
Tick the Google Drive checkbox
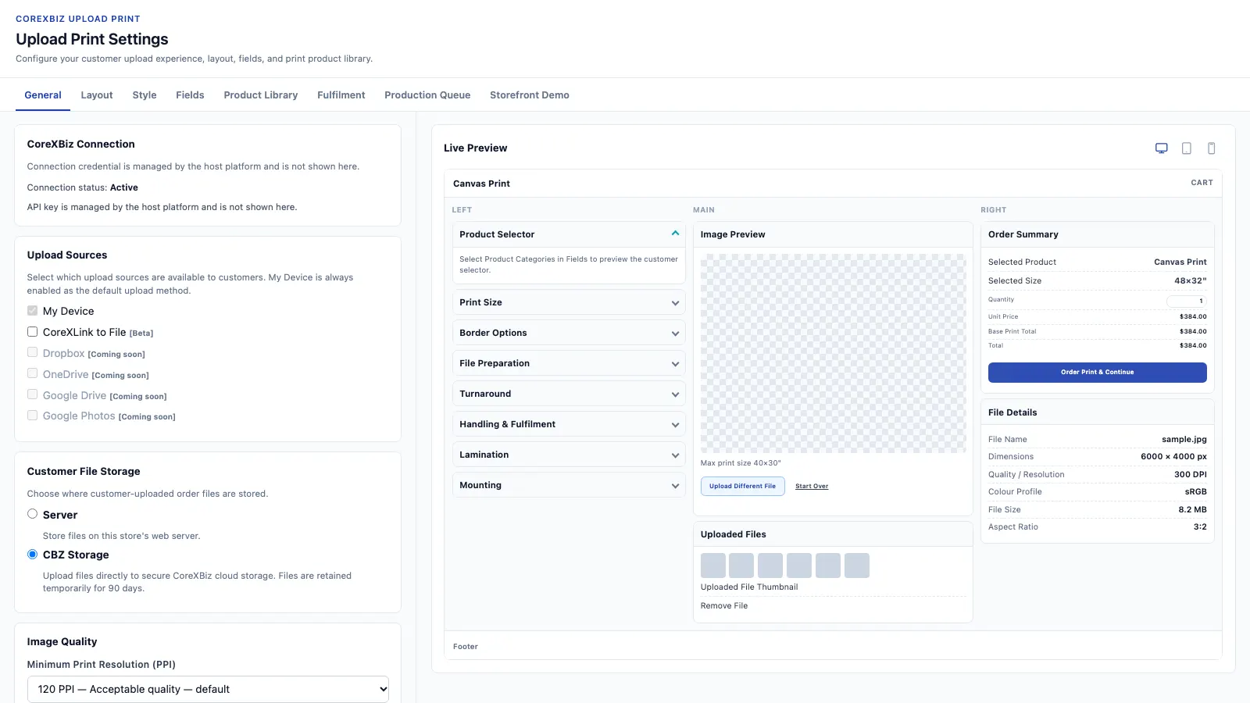click(33, 394)
